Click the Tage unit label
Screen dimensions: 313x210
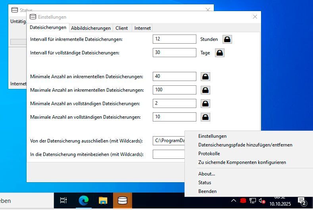[205, 53]
